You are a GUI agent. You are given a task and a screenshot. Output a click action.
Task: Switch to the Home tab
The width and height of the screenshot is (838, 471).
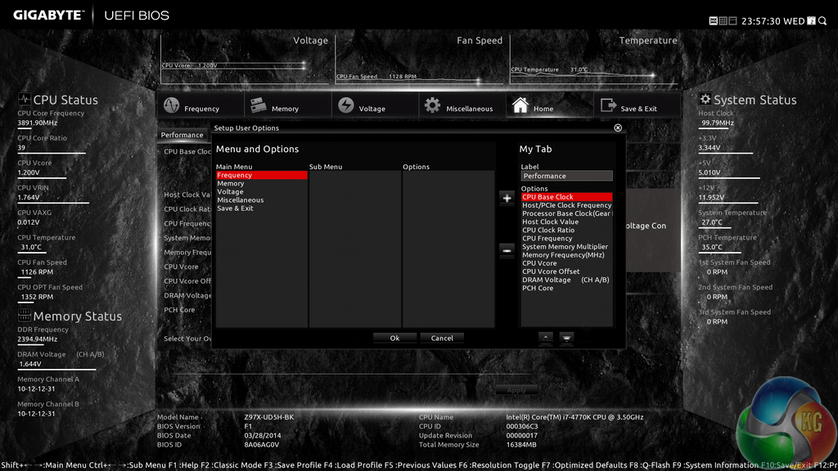[x=549, y=105]
